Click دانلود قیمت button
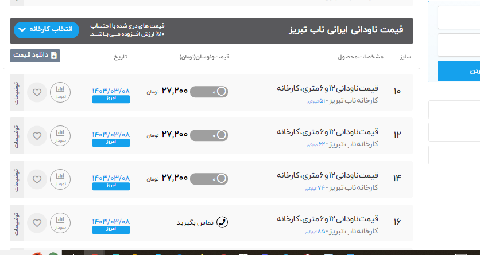The image size is (480, 255). (35, 56)
